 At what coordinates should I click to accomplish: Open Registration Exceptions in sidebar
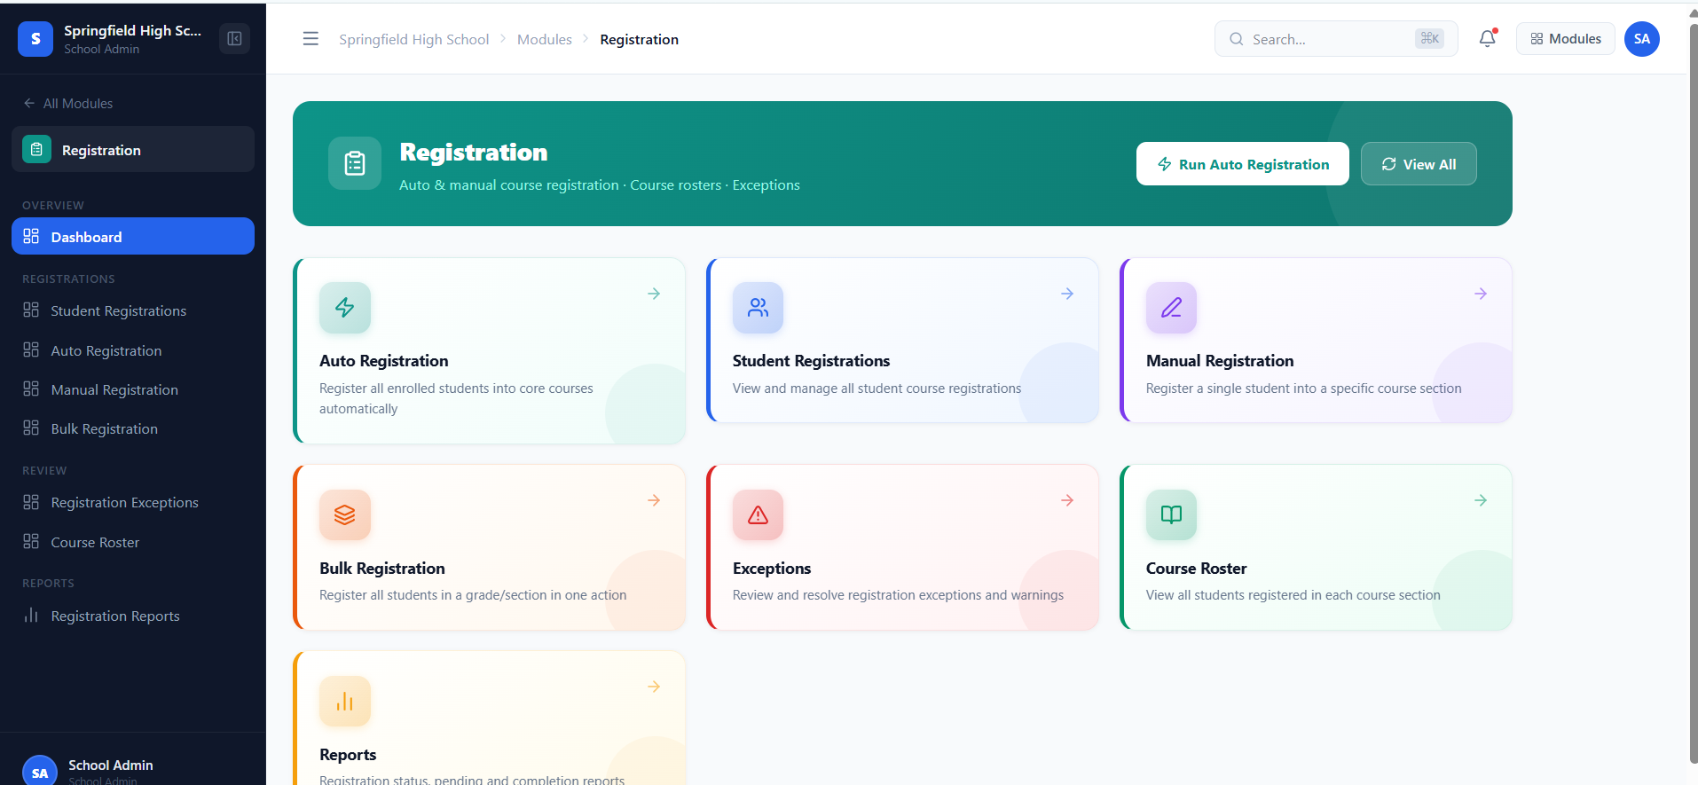pos(133,502)
